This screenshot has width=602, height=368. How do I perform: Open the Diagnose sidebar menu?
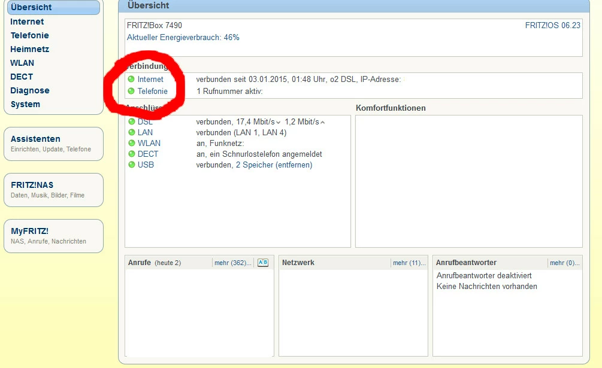point(29,90)
